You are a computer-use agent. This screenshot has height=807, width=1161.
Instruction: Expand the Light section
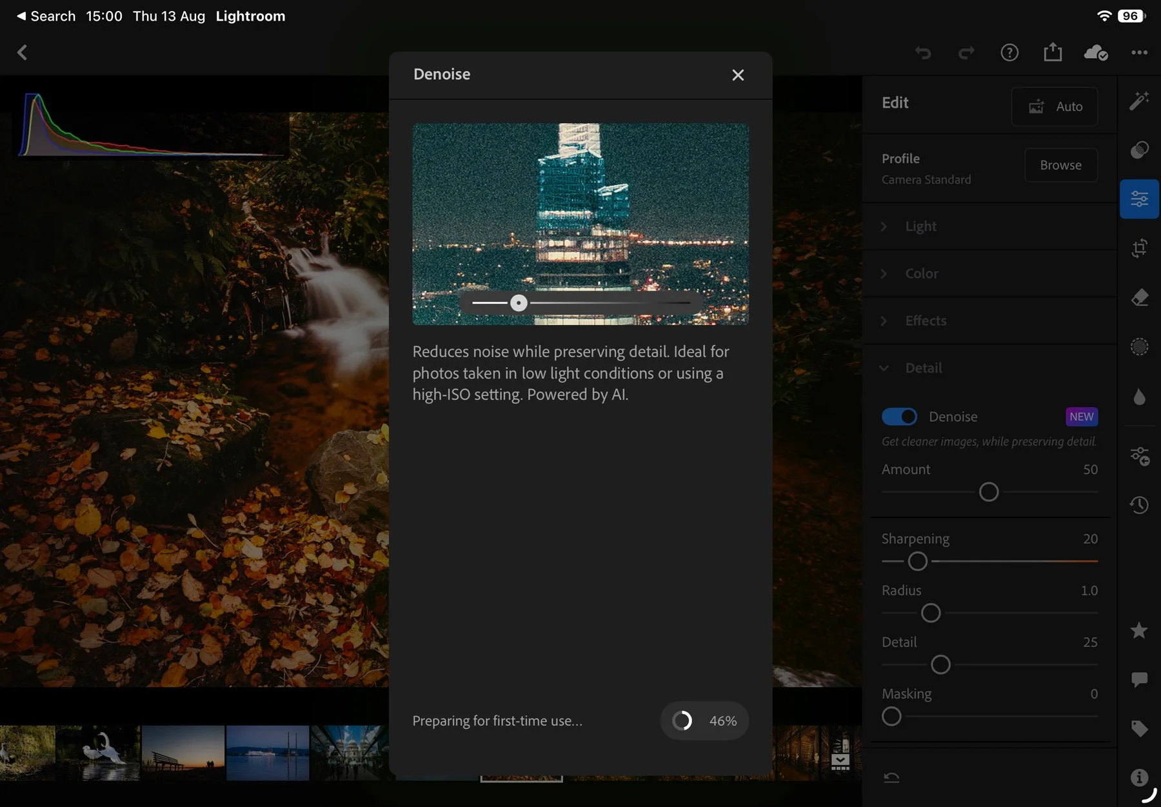click(x=989, y=226)
